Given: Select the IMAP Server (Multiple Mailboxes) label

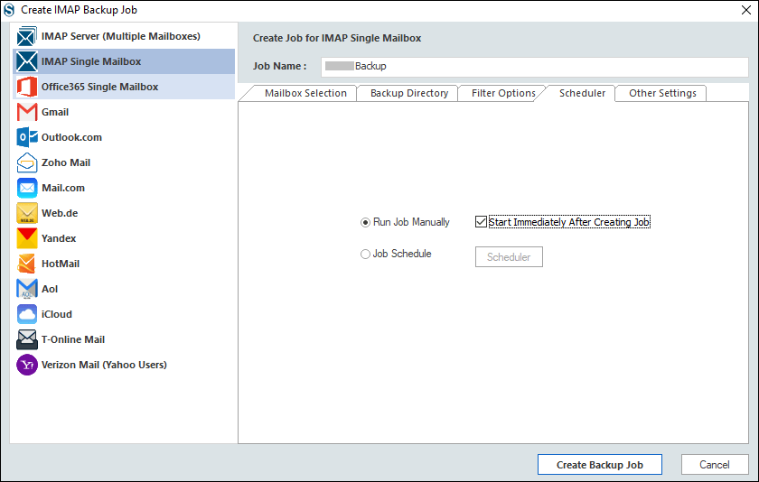Looking at the screenshot, I should tap(120, 36).
